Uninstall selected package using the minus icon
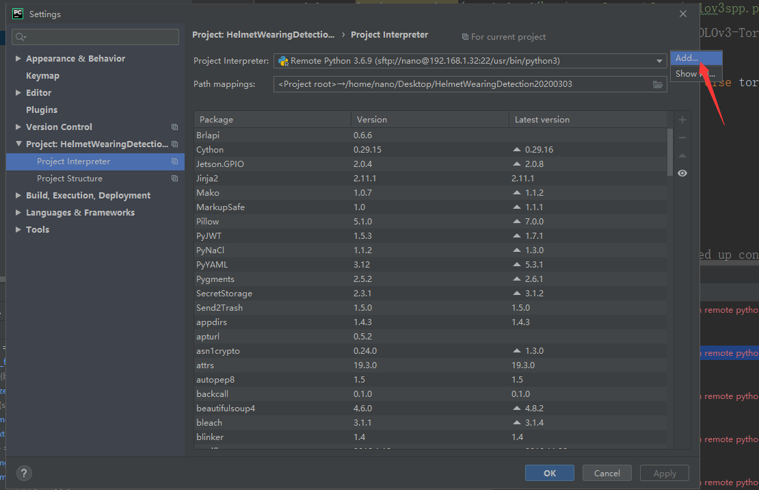The height and width of the screenshot is (490, 759). pos(682,137)
